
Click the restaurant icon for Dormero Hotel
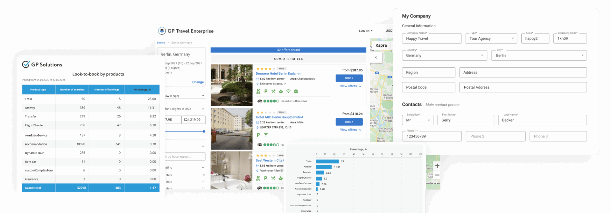pyautogui.click(x=273, y=91)
